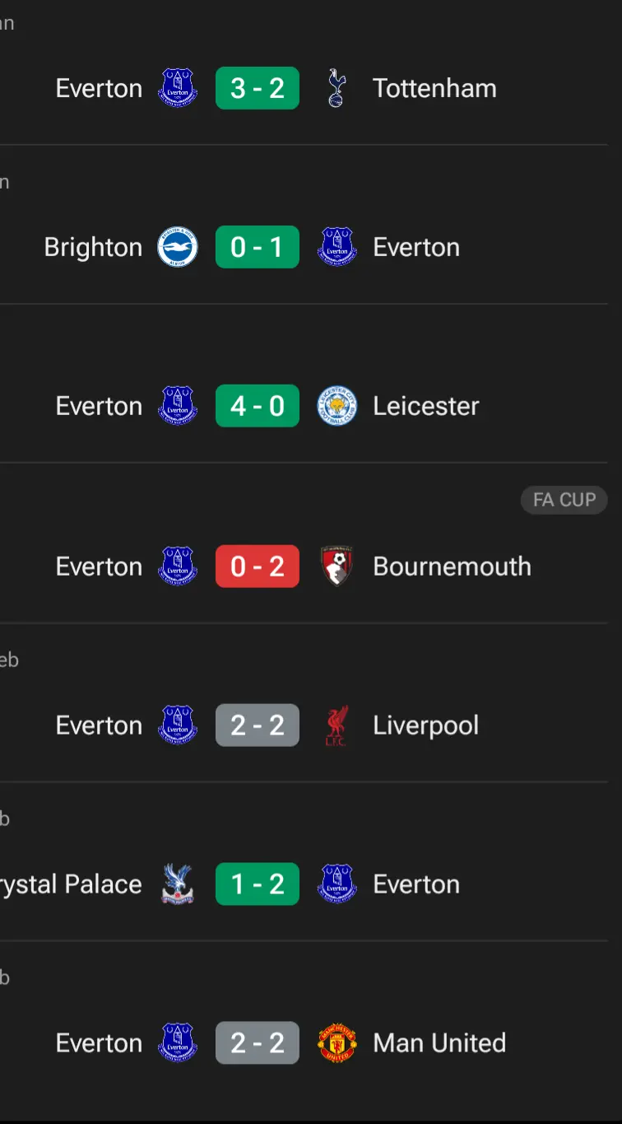Tap the Man United club crest
The image size is (622, 1124).
coord(337,1043)
